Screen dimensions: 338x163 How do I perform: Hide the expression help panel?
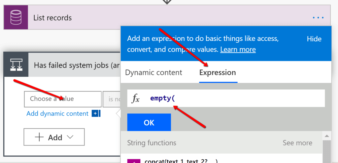314,39
